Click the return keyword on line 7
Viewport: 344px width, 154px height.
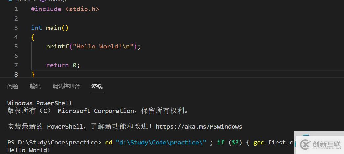pyautogui.click(x=57, y=65)
